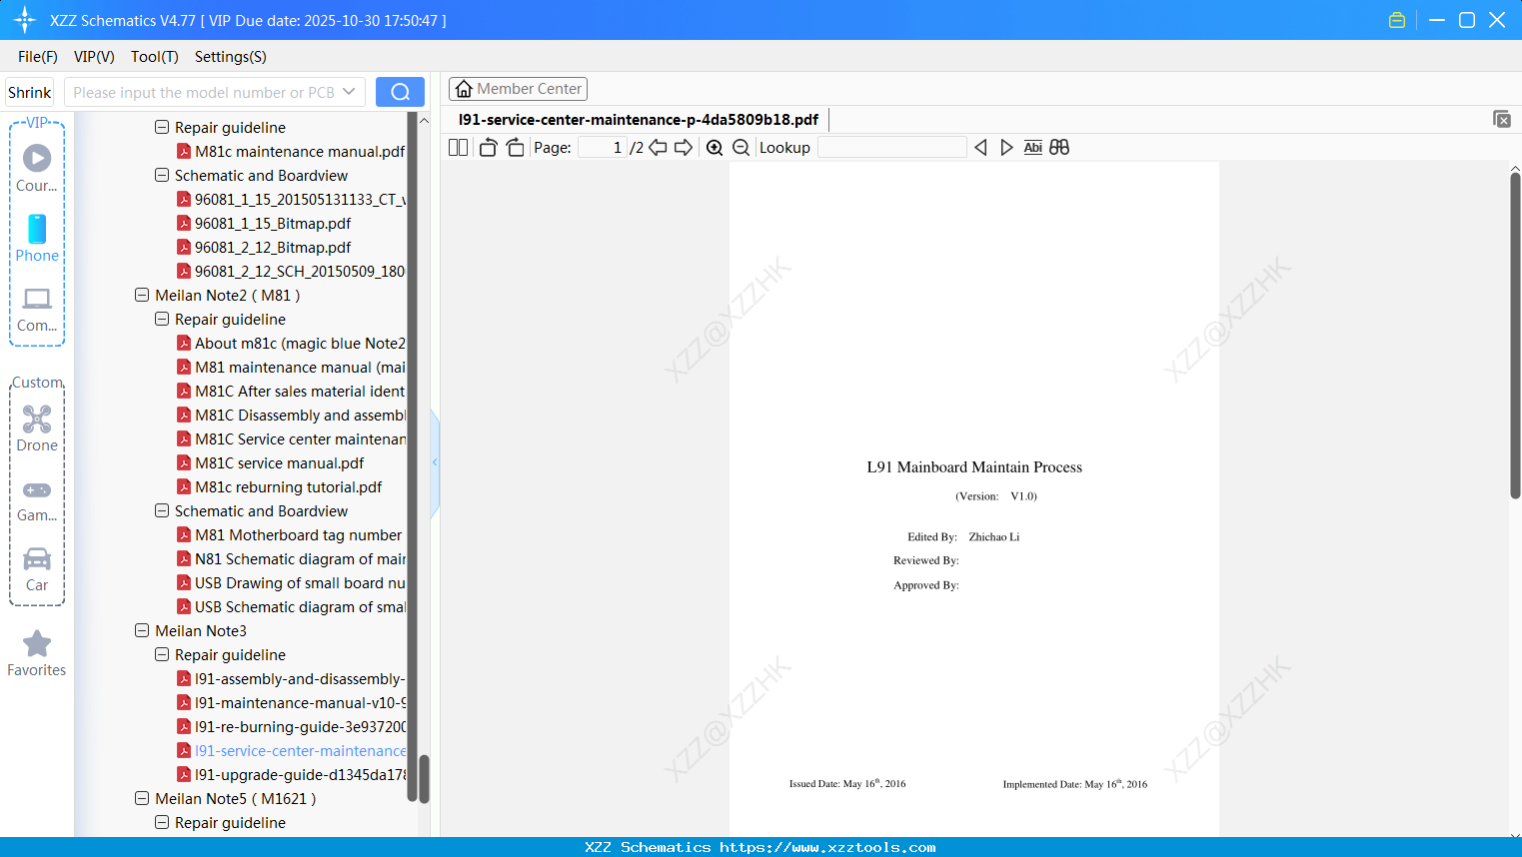Click the PDF icon beside M81C service manual.pdf
This screenshot has width=1522, height=857.
[x=184, y=463]
